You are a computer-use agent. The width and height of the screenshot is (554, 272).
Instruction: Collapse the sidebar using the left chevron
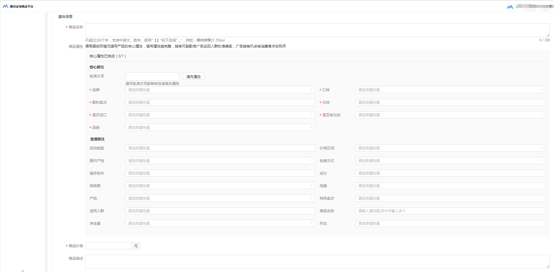point(23,271)
